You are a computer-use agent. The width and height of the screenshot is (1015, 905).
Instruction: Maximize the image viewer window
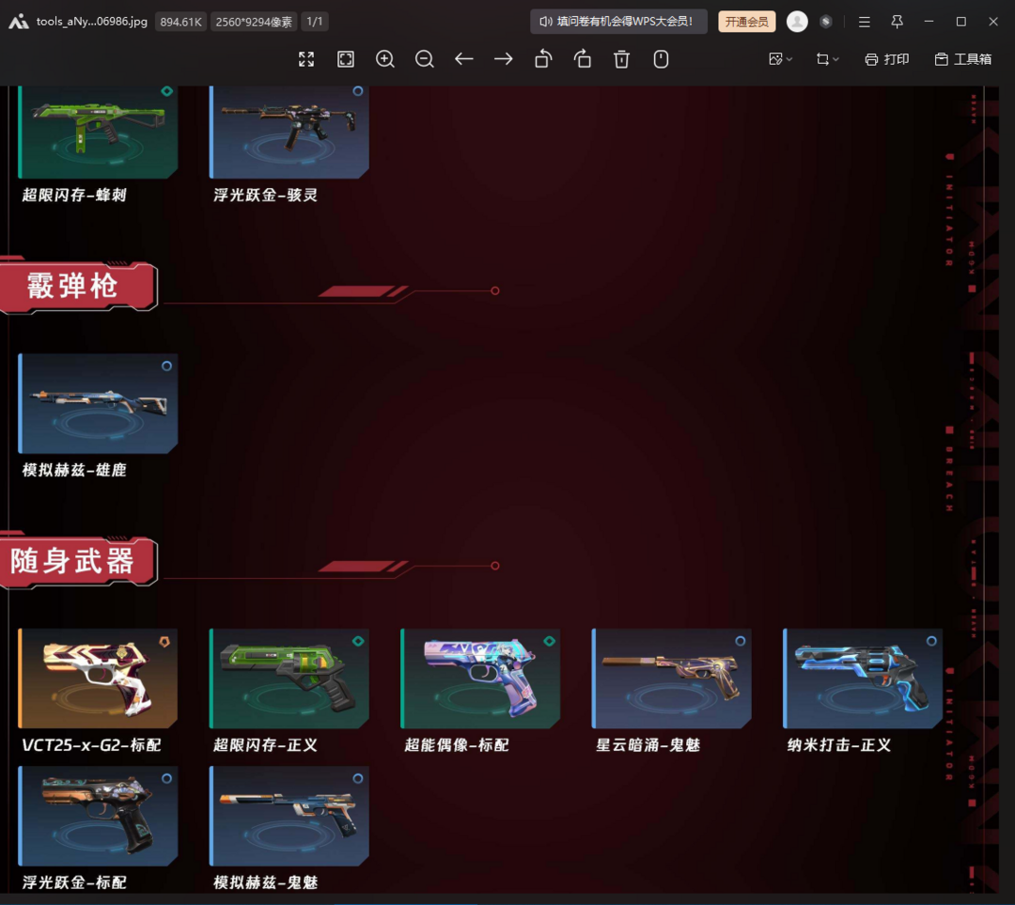pyautogui.click(x=961, y=22)
